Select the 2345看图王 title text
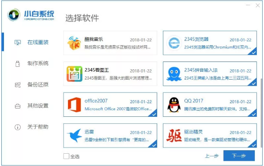This screenshot has height=166, width=264. point(97,70)
